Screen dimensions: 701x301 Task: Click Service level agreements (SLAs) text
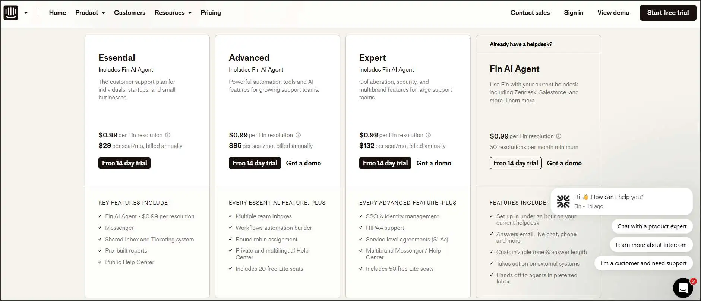[407, 239]
